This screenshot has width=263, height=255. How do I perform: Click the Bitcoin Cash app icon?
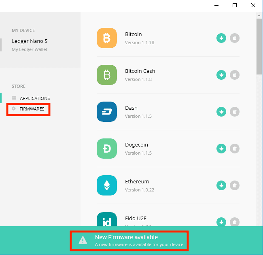point(107,75)
